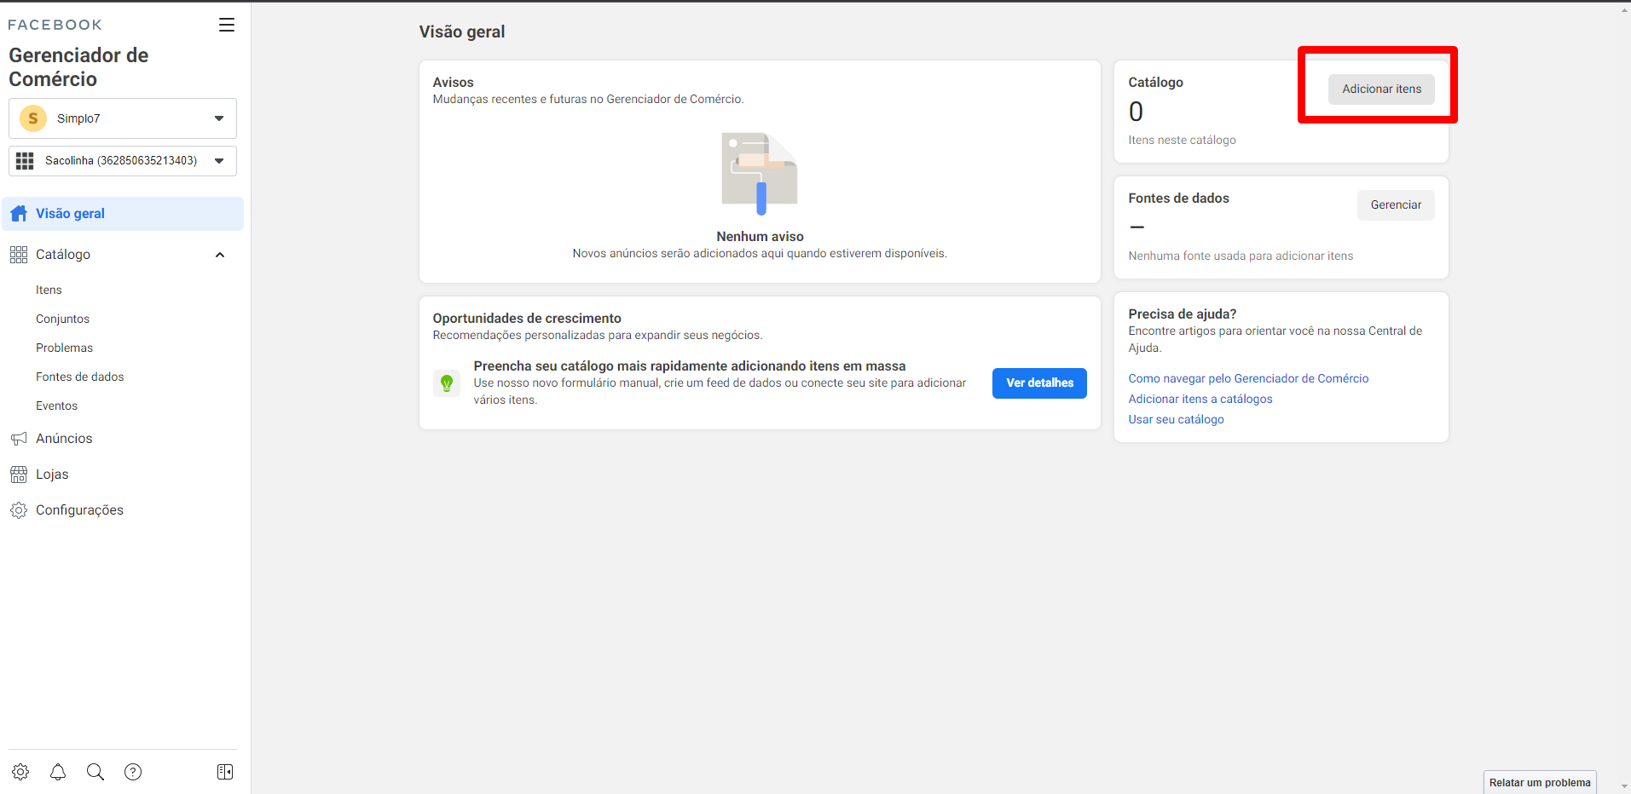Screen dimensions: 1631x794
Task: Click the Avisos heading
Action: point(453,83)
